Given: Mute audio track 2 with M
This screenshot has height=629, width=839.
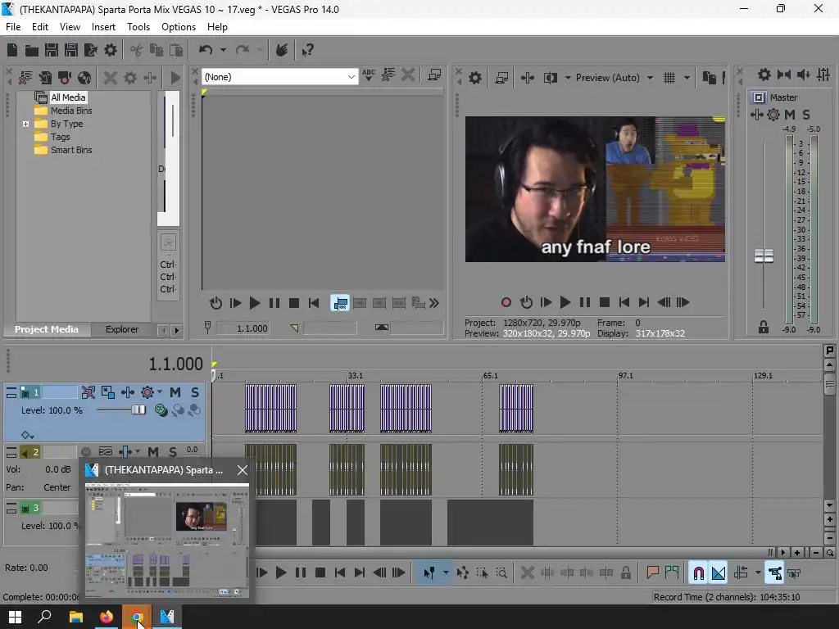Looking at the screenshot, I should (x=153, y=452).
